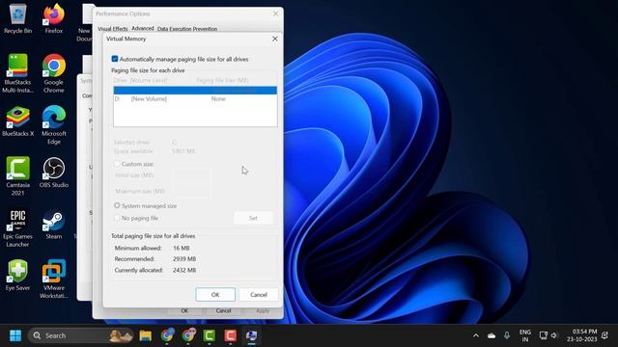Confirm Virtual Memory with OK
The height and width of the screenshot is (347, 618).
pos(215,295)
